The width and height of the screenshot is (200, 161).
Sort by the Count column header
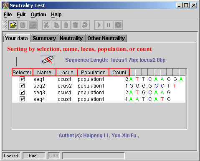(x=119, y=73)
